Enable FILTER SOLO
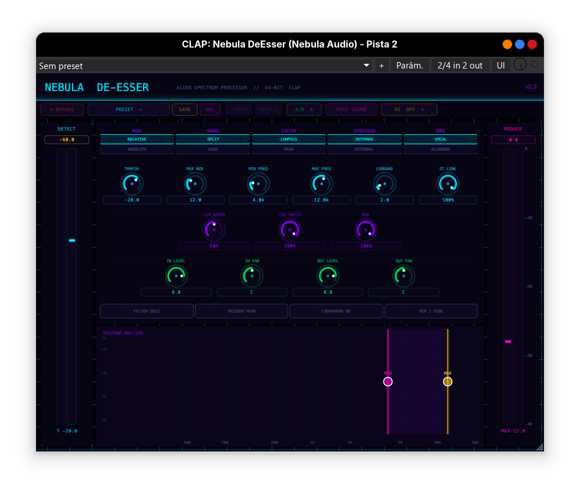The image size is (580, 491). pyautogui.click(x=146, y=311)
